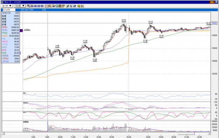Toggle the 連動 link button in title bar
This screenshot has width=219, height=138.
click(x=212, y=2)
